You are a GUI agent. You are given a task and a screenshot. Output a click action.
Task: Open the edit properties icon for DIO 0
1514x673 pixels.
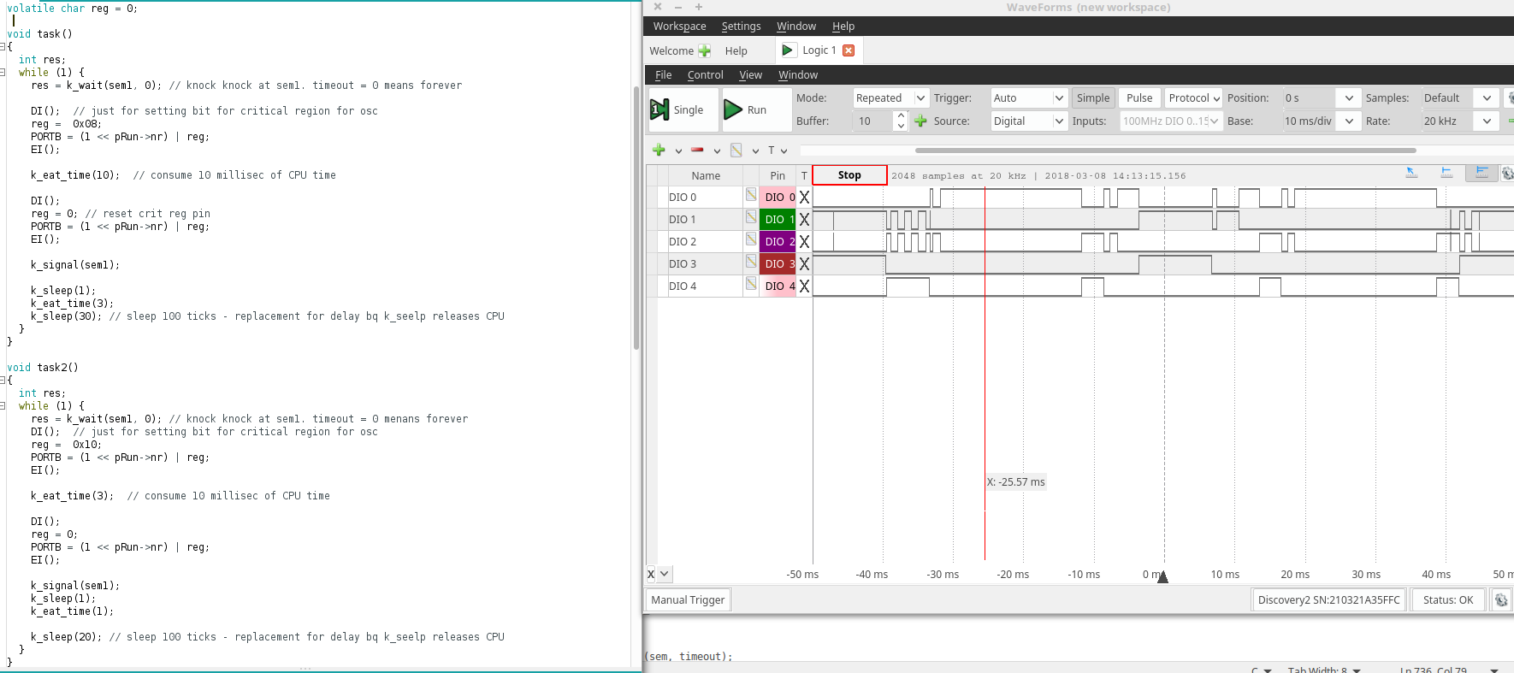click(750, 196)
